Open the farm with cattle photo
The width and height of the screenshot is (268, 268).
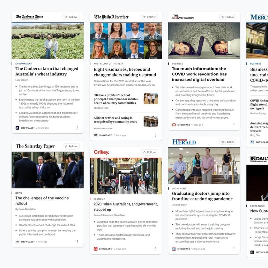(x=47, y=41)
